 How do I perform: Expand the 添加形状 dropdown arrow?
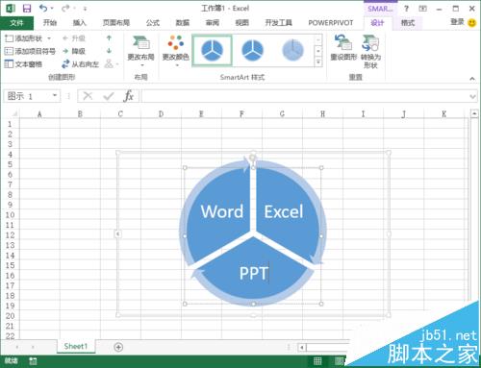click(49, 38)
